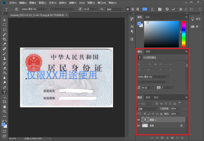The width and height of the screenshot is (204, 141).
Task: Switch to the 通道 tab
Action: tap(148, 97)
